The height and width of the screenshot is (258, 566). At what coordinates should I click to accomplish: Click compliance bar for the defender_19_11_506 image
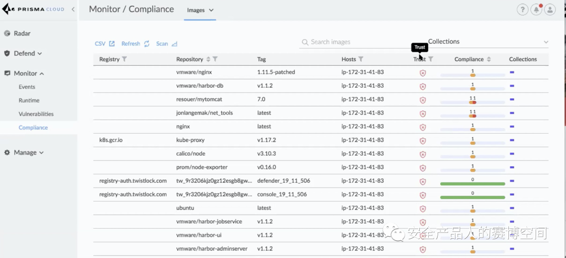click(472, 184)
